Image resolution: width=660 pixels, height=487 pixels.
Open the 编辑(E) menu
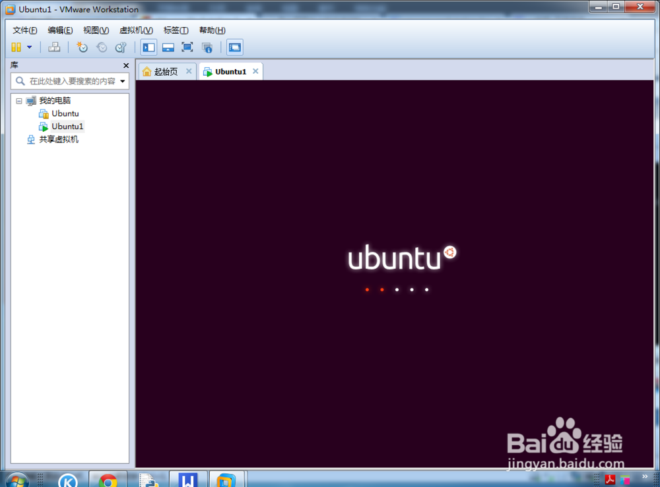click(60, 30)
